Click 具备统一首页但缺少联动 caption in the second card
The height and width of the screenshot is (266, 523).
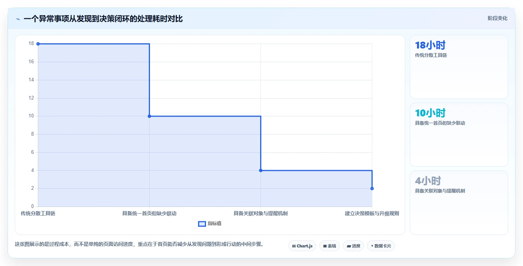point(440,123)
